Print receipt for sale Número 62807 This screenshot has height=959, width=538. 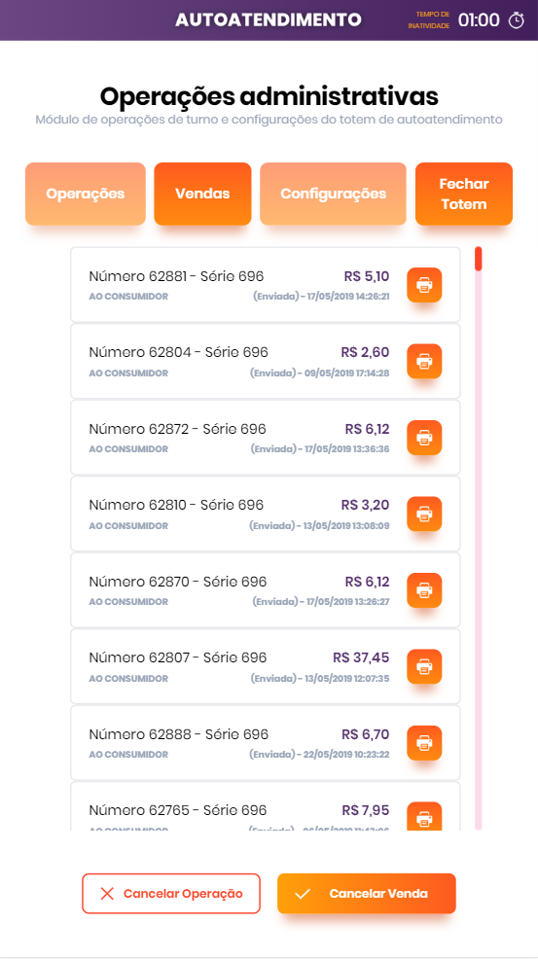pos(424,666)
